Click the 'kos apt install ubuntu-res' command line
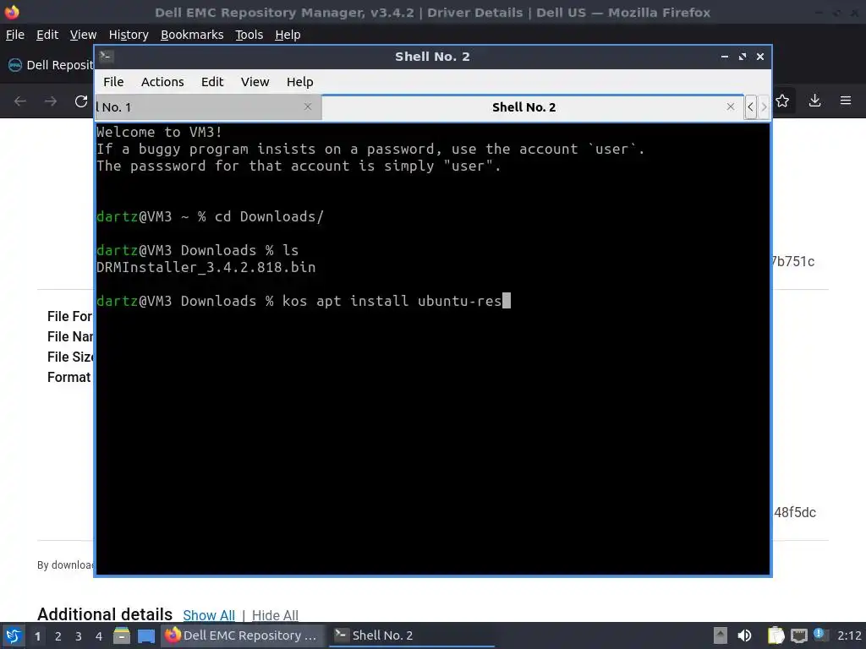866x649 pixels. (392, 301)
